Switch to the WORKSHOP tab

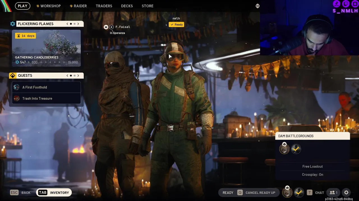[x=48, y=6]
